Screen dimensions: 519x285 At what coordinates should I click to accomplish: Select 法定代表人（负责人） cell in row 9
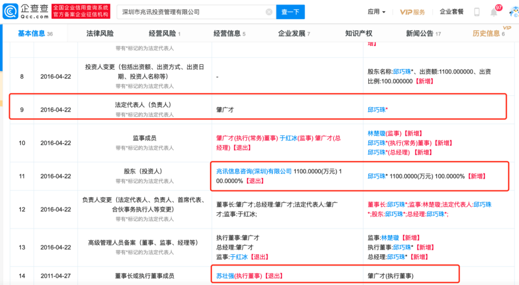[144, 110]
